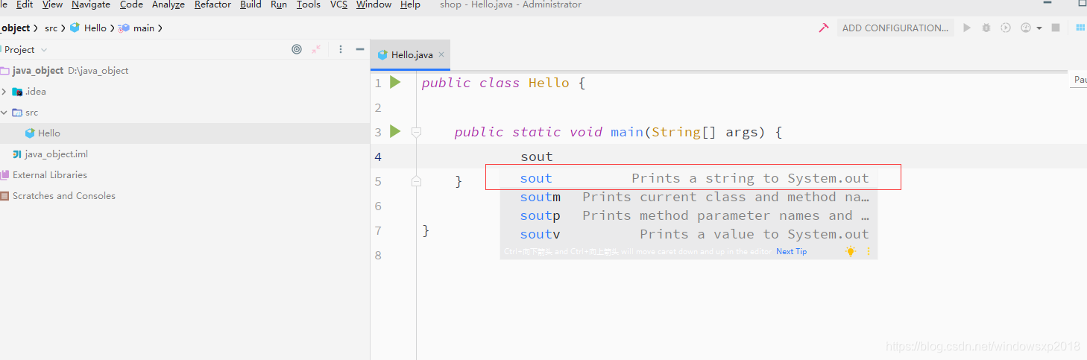Click the blue grid icon at toolbar end
The height and width of the screenshot is (360, 1087).
point(1080,28)
